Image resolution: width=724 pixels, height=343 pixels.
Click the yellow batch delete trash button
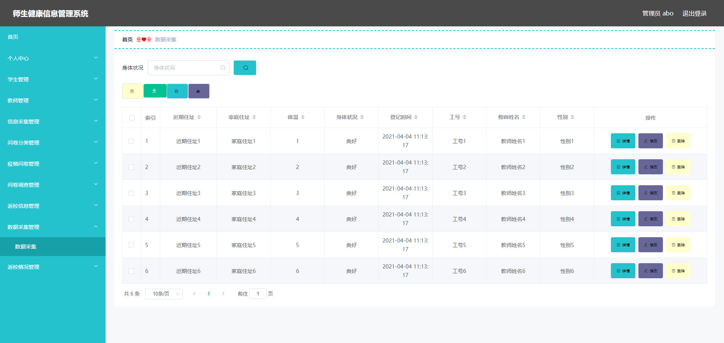pos(132,91)
